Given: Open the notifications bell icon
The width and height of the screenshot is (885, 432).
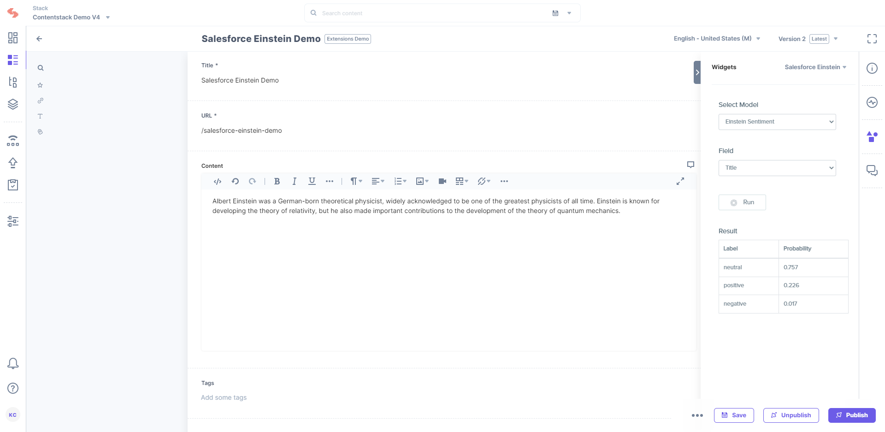Looking at the screenshot, I should point(13,364).
